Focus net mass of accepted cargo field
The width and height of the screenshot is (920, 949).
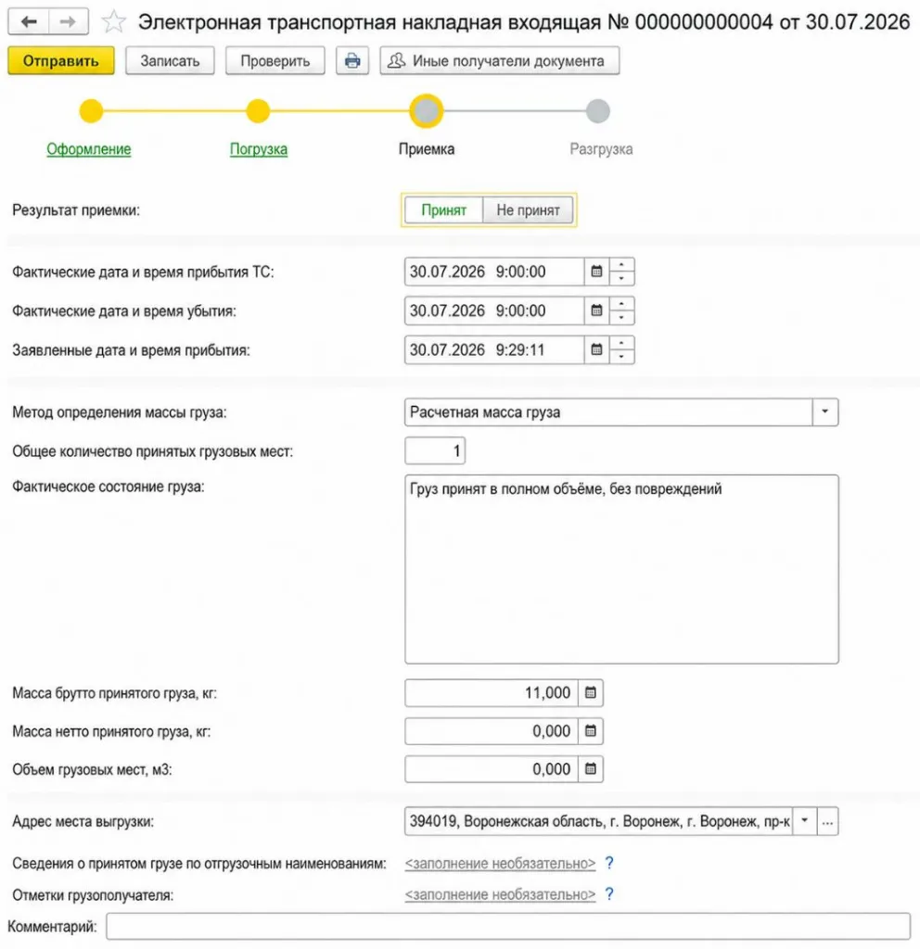[x=492, y=731]
